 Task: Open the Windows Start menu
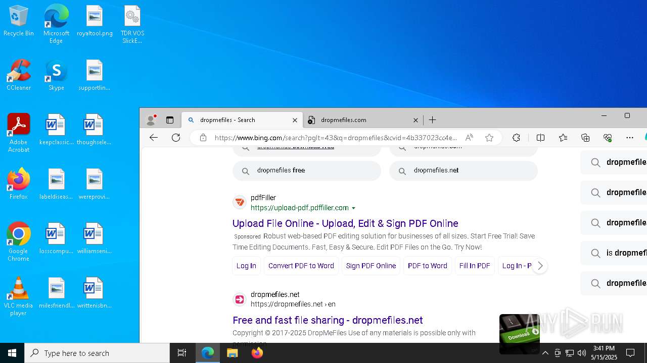pyautogui.click(x=12, y=353)
